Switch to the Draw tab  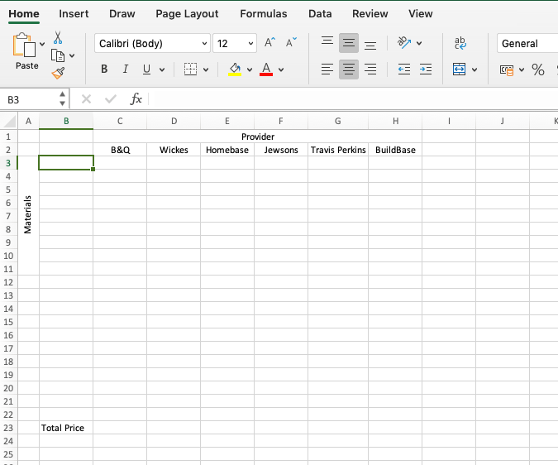coord(122,13)
